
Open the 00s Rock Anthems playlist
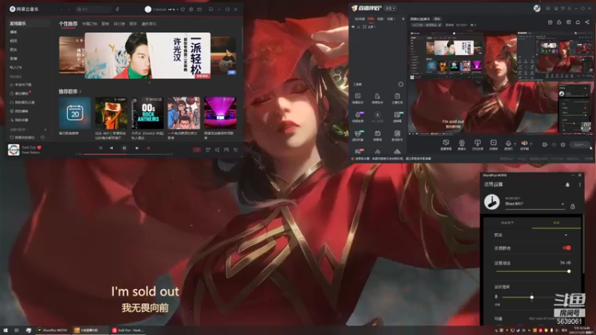pyautogui.click(x=148, y=113)
